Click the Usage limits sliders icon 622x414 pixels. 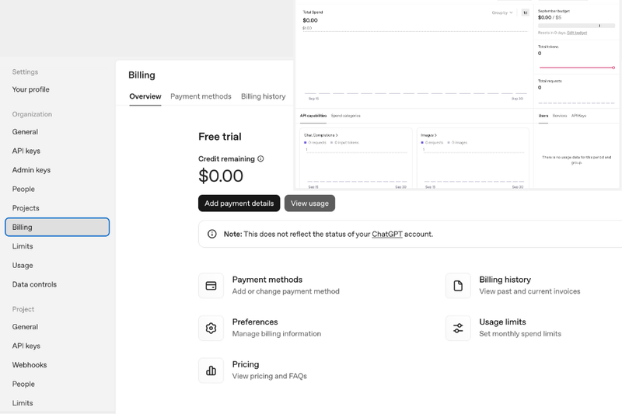[458, 328]
